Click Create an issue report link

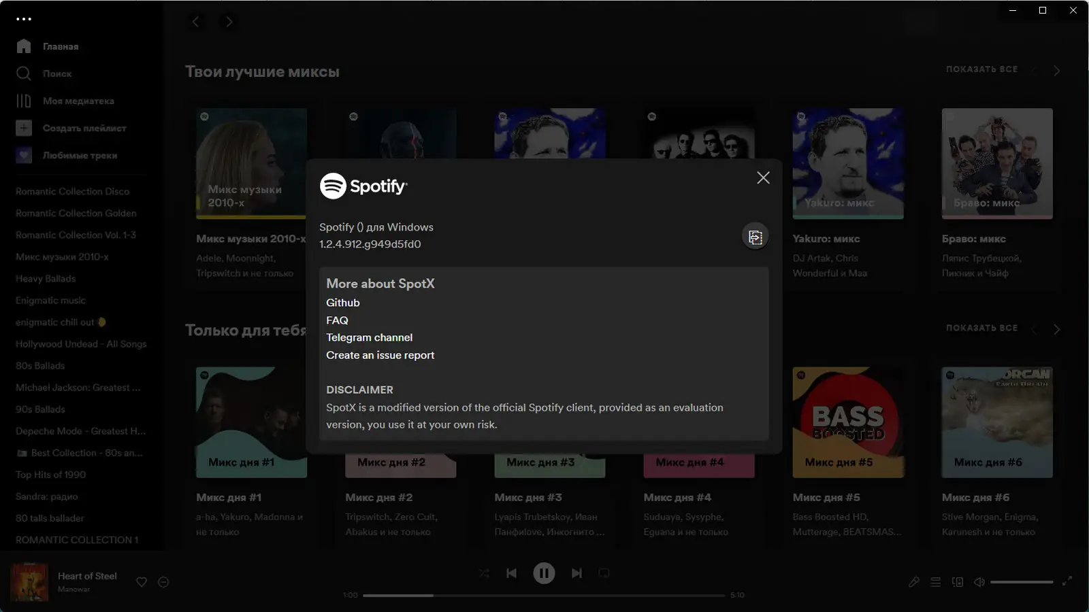coord(380,355)
